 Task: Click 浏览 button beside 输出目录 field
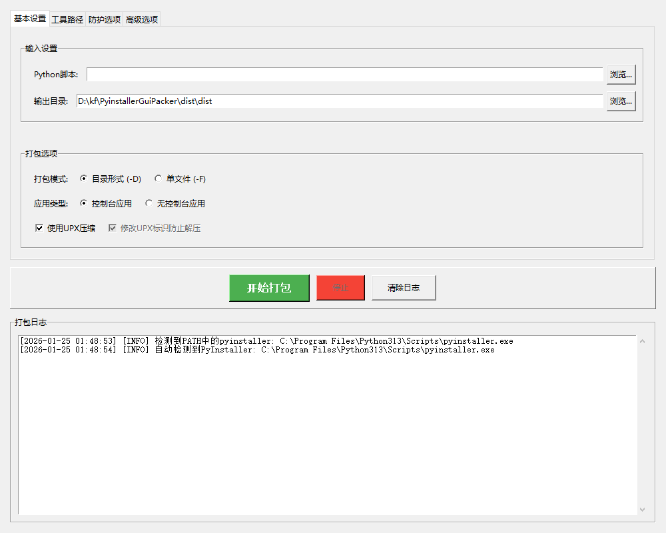[x=621, y=101]
